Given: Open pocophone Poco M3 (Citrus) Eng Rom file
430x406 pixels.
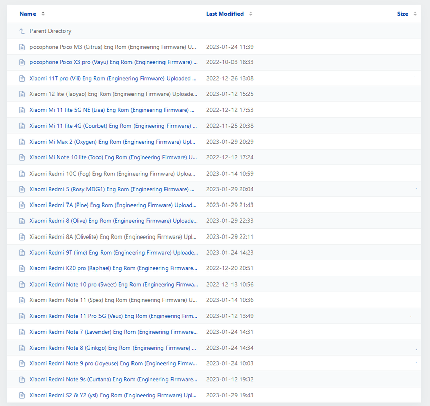Looking at the screenshot, I should (x=113, y=47).
